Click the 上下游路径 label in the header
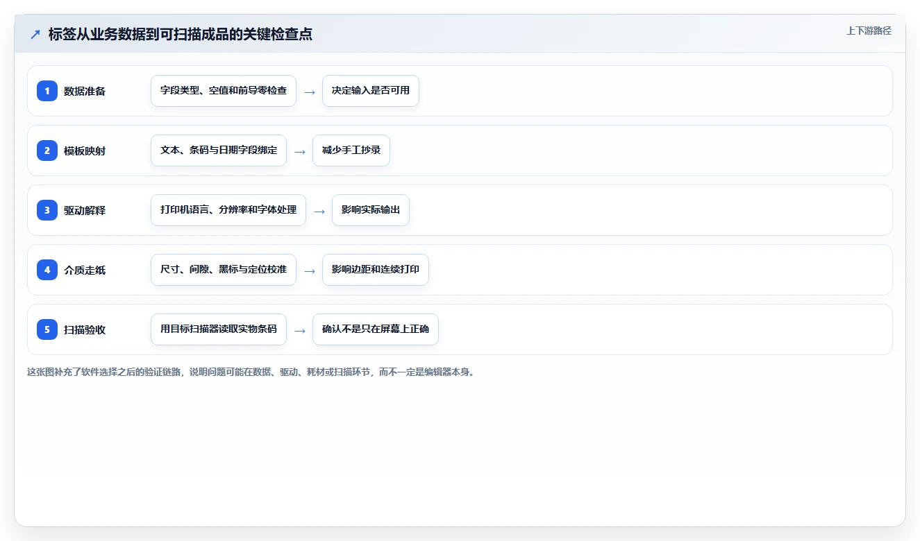This screenshot has width=920, height=541. 869,31
